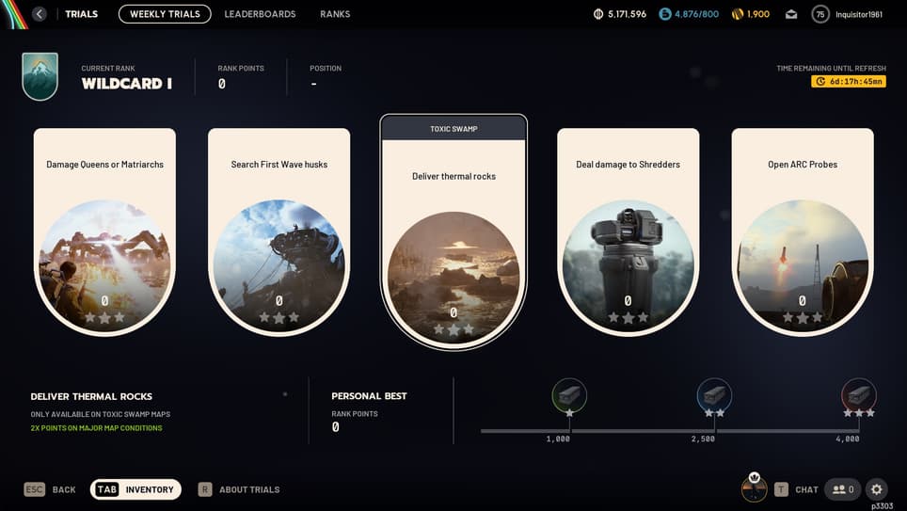Select the one-star reward crate icon

pyautogui.click(x=569, y=395)
